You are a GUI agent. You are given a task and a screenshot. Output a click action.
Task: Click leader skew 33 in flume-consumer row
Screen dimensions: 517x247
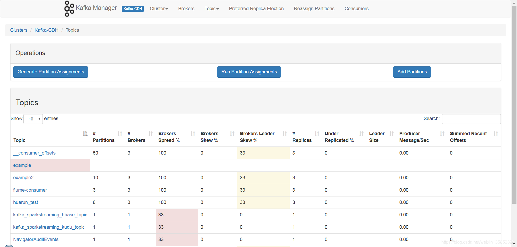click(243, 190)
